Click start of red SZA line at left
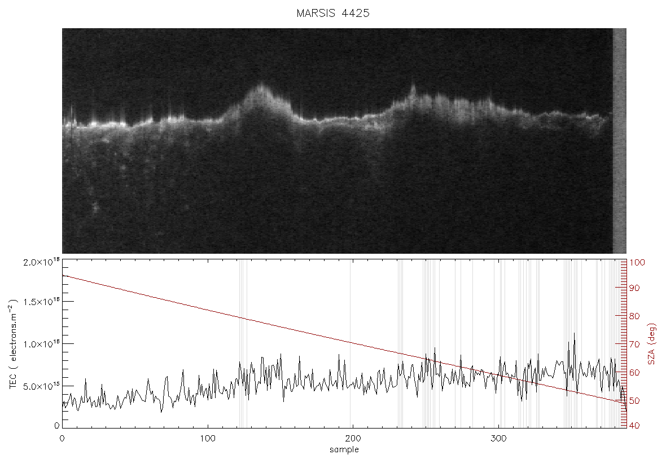666x468 pixels. (x=63, y=276)
